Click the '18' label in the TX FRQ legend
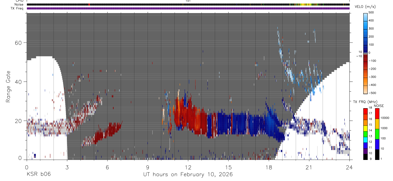The image size is (393, 181). pyautogui.click(x=370, y=108)
